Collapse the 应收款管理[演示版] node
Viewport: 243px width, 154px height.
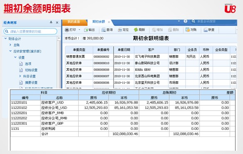pos(10,51)
